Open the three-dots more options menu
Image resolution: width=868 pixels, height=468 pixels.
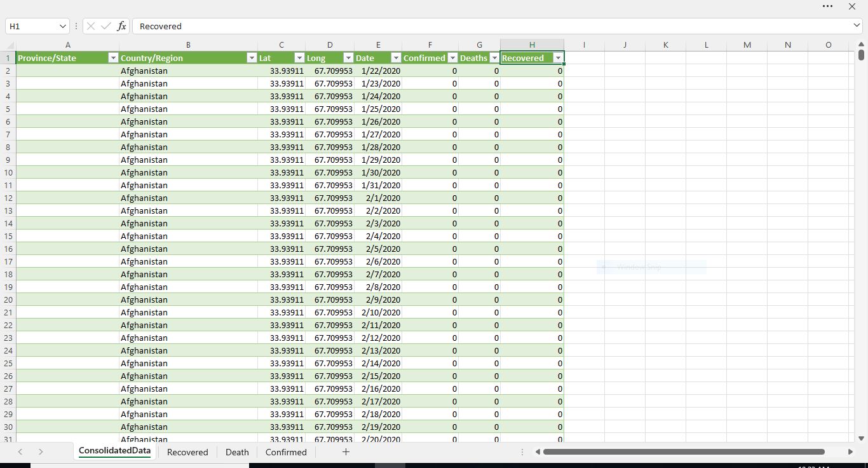pos(827,6)
